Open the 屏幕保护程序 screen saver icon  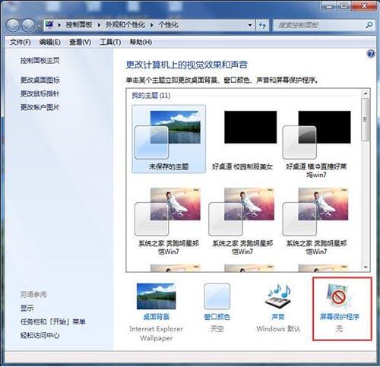(x=339, y=296)
